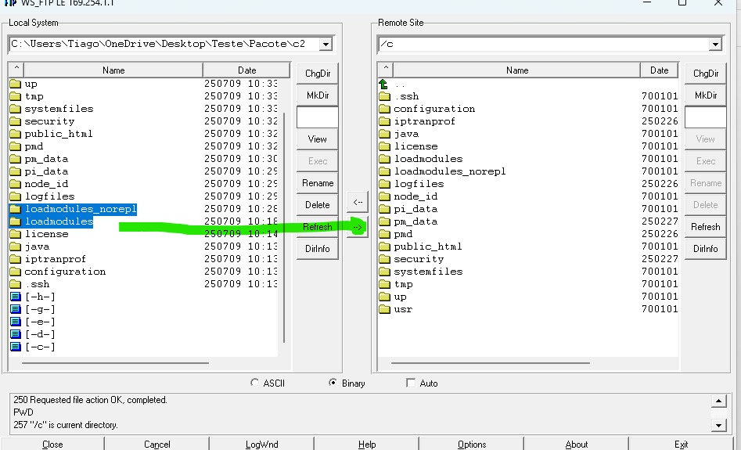Select ASCII transfer mode
Screen dimensions: 741x450
[x=254, y=383]
